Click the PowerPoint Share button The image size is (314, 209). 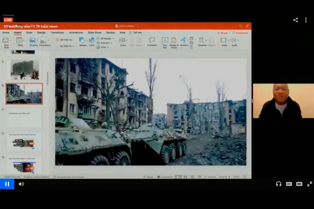pos(222,33)
